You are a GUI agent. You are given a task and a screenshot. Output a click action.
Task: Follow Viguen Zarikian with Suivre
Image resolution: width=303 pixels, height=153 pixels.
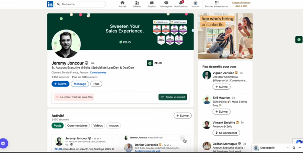pos(221,87)
